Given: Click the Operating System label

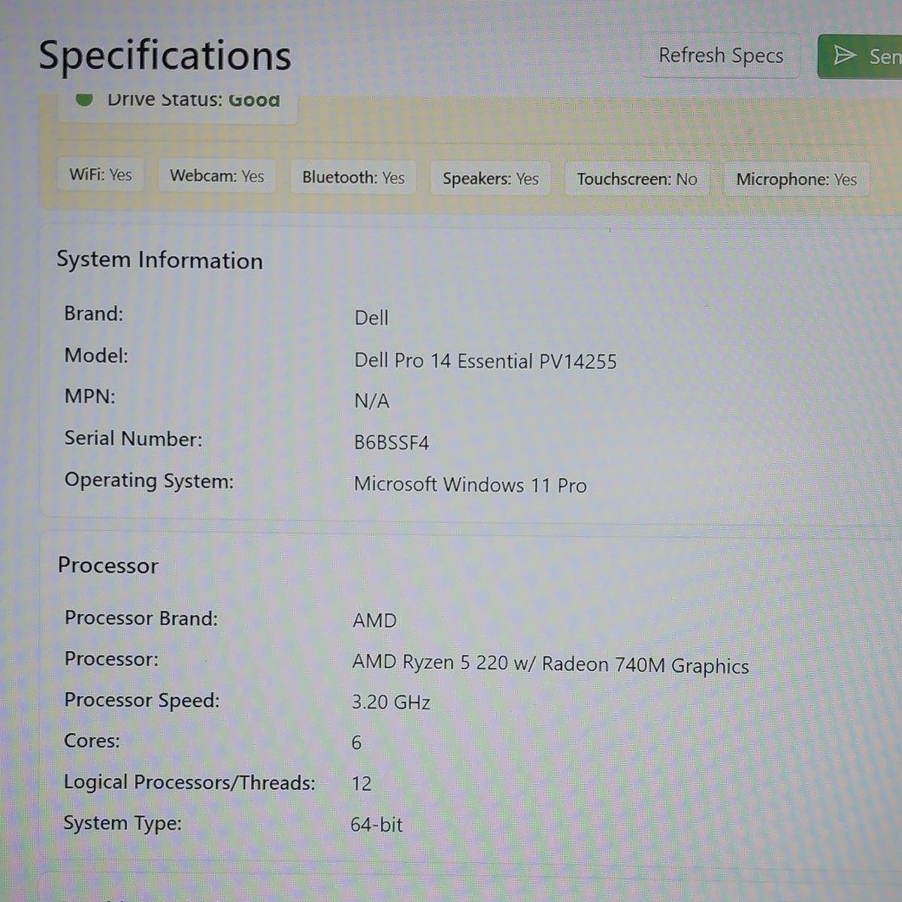Looking at the screenshot, I should click(149, 481).
